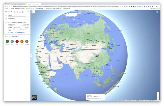Select the flight travel mode icon
The width and height of the screenshot is (164, 106).
tap(23, 12)
